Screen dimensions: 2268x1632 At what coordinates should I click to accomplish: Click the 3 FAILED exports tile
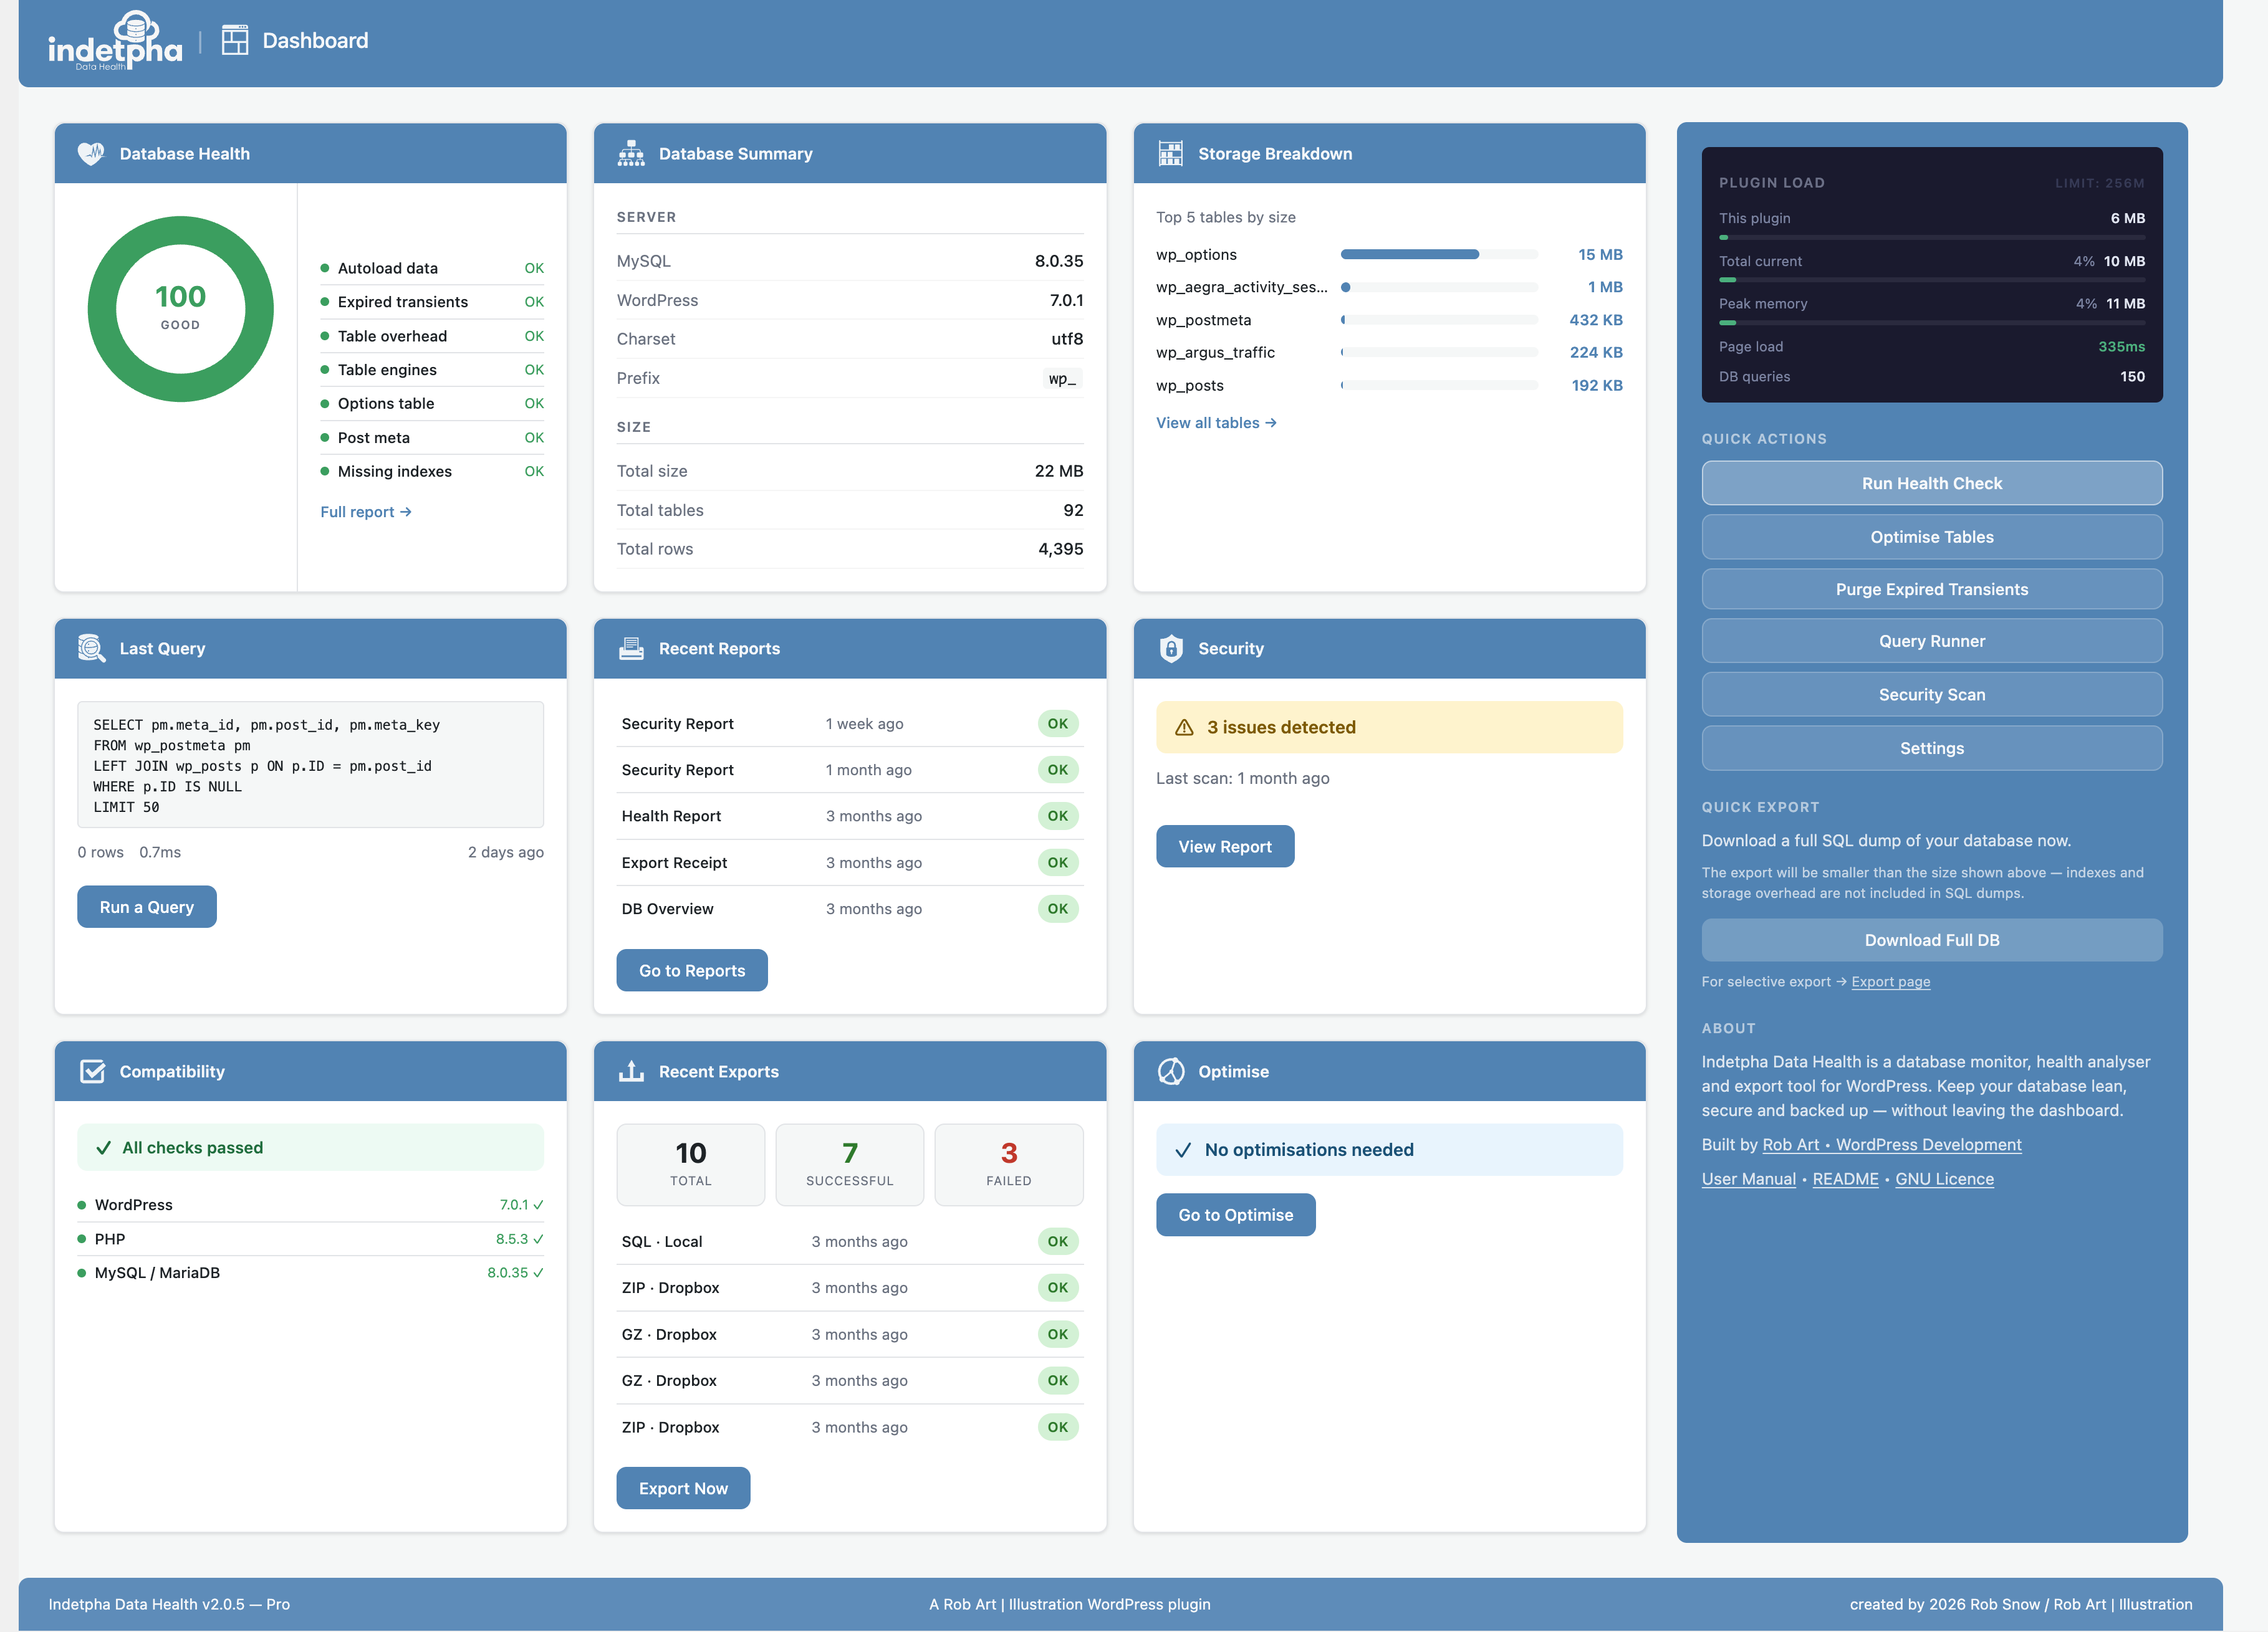tap(1009, 1165)
